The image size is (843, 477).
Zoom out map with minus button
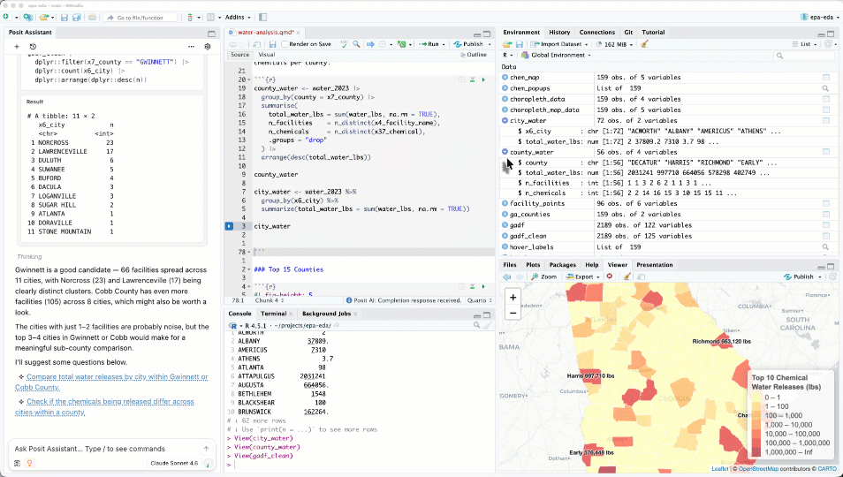pos(513,313)
